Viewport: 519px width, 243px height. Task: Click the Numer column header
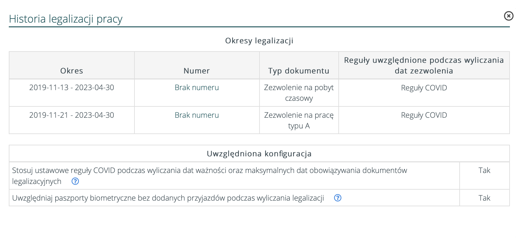(197, 71)
